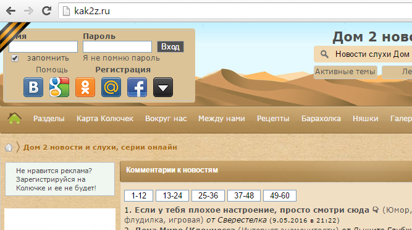
Task: Log in using Facebook icon
Action: click(137, 87)
